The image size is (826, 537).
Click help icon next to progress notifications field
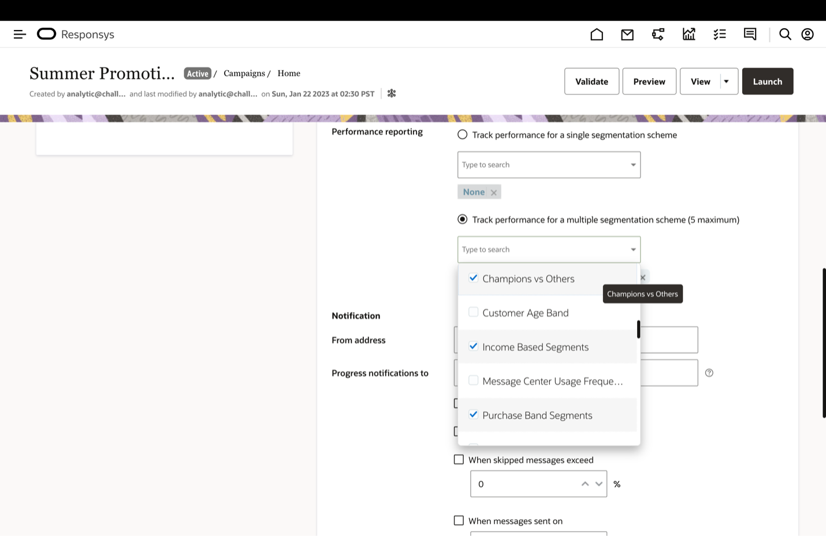(x=709, y=373)
